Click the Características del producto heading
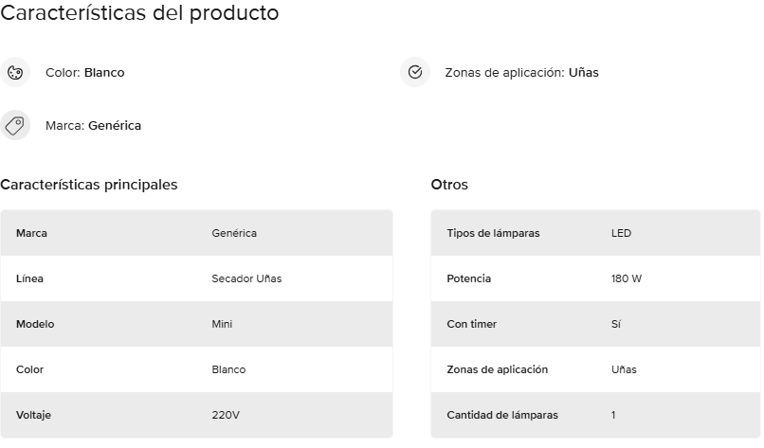 click(x=139, y=12)
